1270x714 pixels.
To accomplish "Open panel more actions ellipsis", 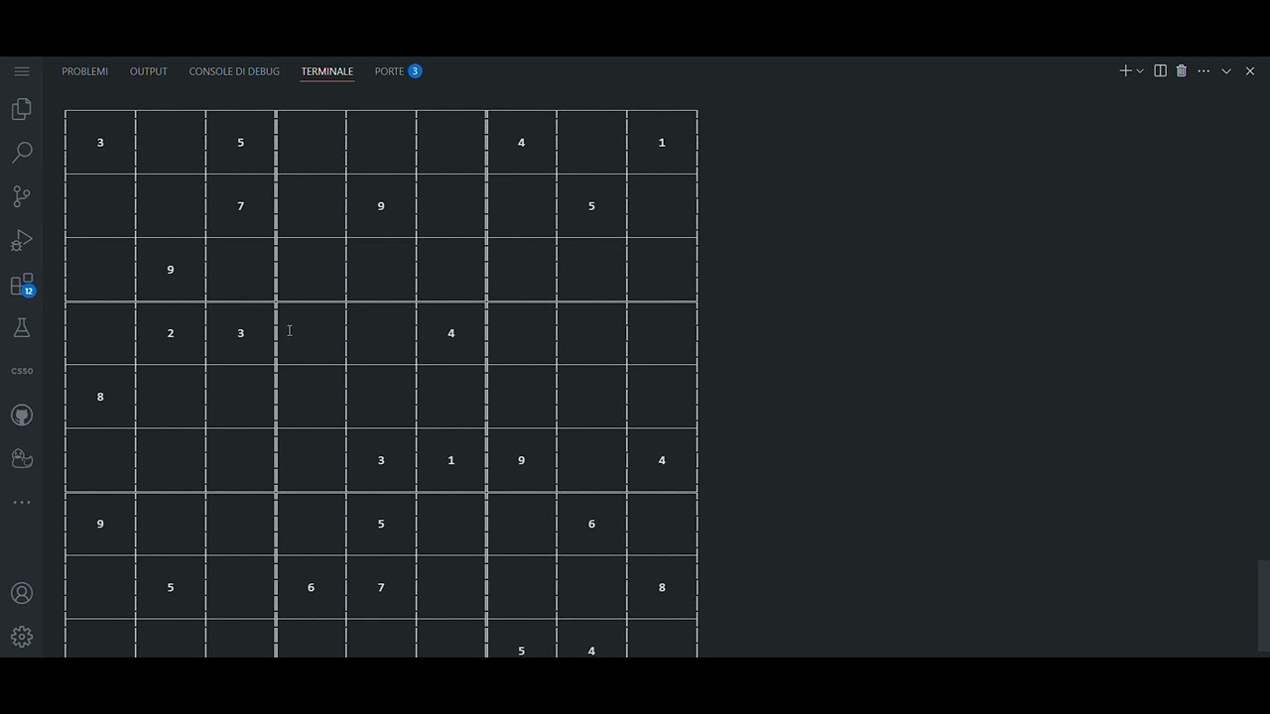I will pos(1204,71).
